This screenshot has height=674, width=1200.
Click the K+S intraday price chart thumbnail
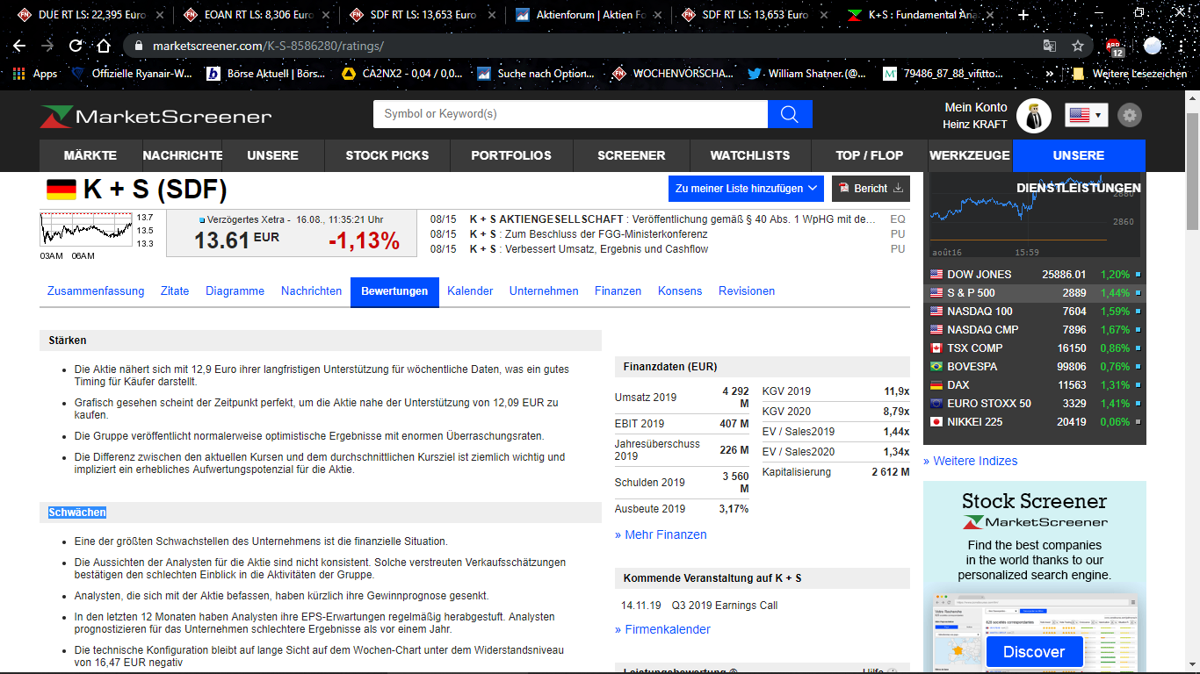point(85,230)
